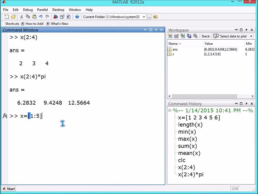Import data icon in Workspace toolbar
The width and height of the screenshot is (258, 194).
click(x=183, y=36)
